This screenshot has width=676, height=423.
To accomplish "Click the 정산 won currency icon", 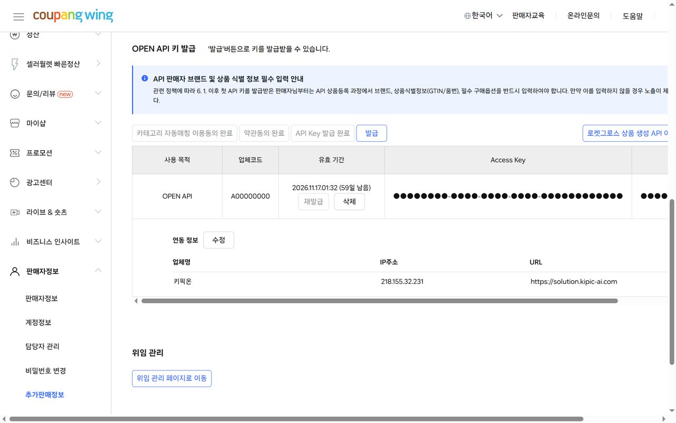I will coord(15,35).
